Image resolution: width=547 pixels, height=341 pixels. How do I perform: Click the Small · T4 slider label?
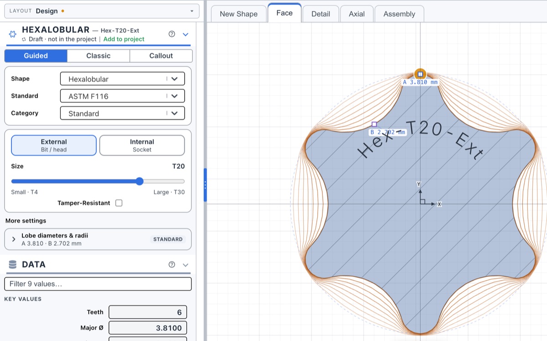25,192
